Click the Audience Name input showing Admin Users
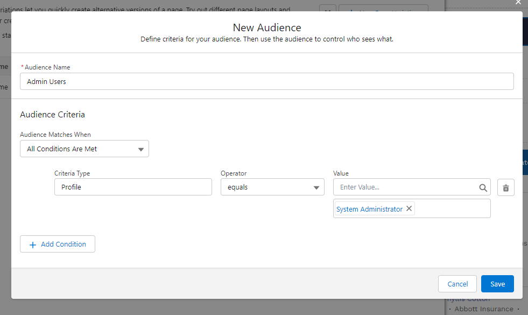The image size is (528, 315). pyautogui.click(x=267, y=81)
